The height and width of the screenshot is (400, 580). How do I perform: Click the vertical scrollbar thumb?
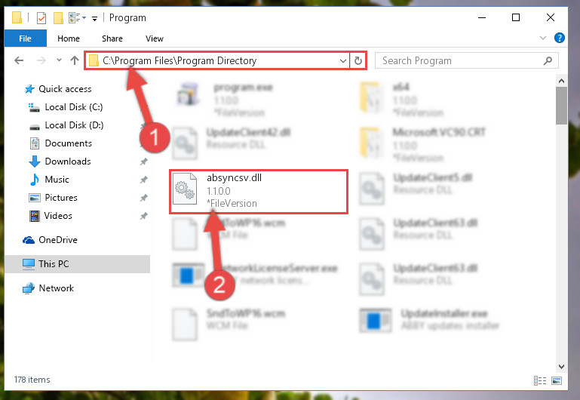click(x=561, y=106)
